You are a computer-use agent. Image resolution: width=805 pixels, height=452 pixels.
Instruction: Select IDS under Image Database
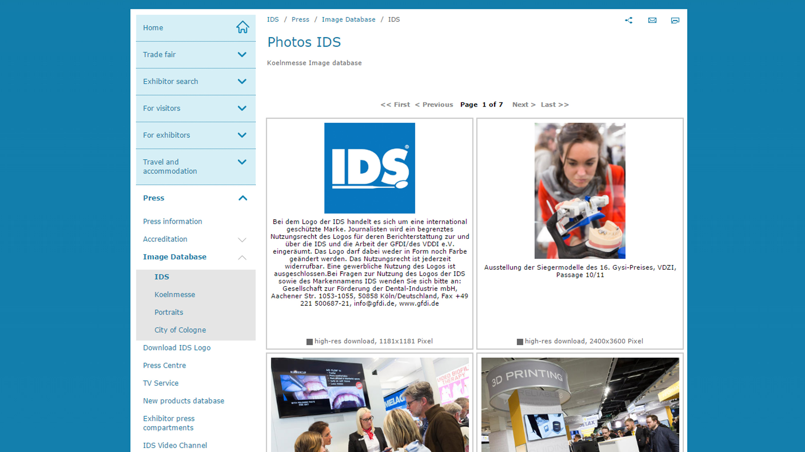pos(162,277)
